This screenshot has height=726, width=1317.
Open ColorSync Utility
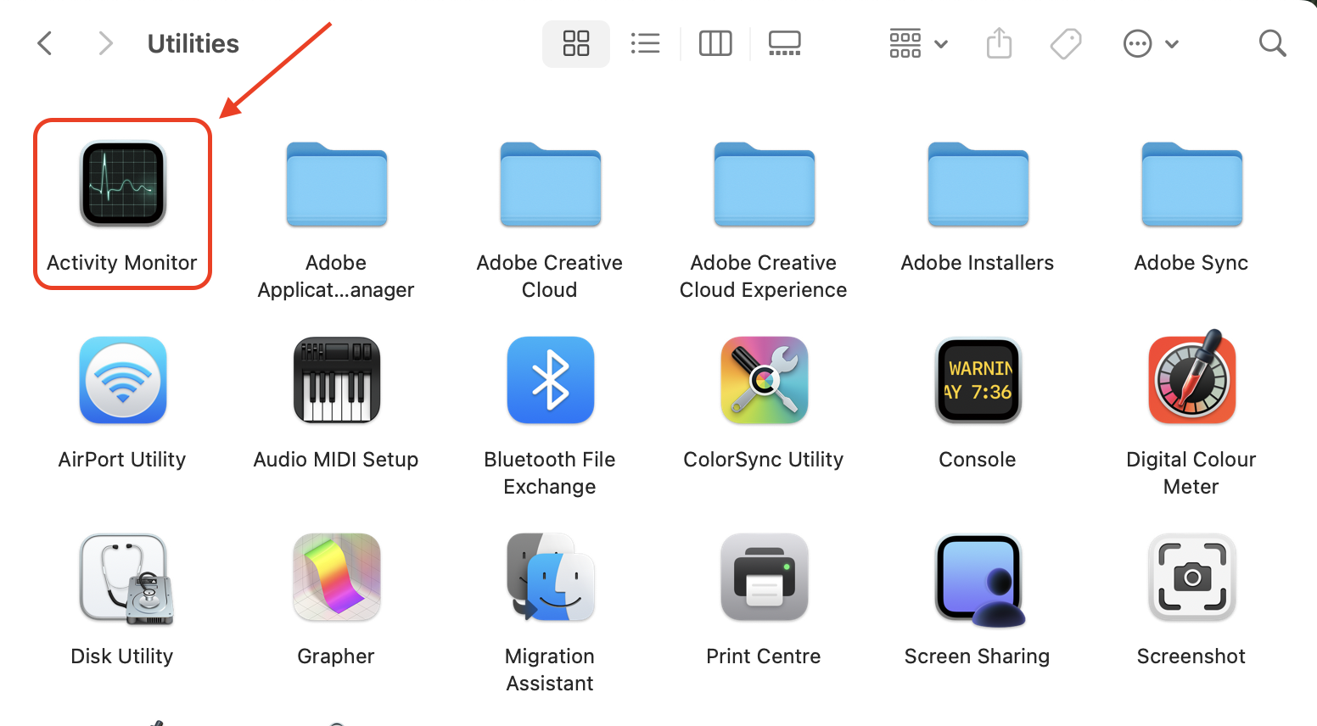click(764, 380)
